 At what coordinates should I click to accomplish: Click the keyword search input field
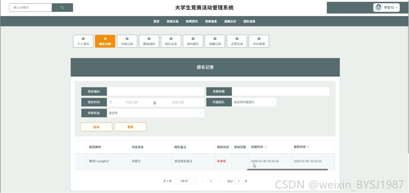tap(31, 7)
